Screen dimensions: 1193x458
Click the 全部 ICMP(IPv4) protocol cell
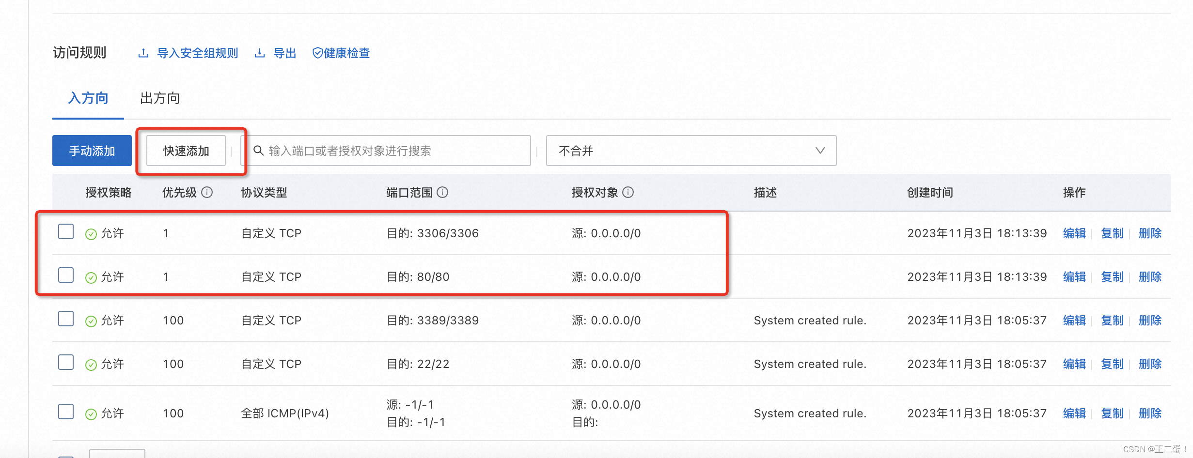[x=285, y=413]
